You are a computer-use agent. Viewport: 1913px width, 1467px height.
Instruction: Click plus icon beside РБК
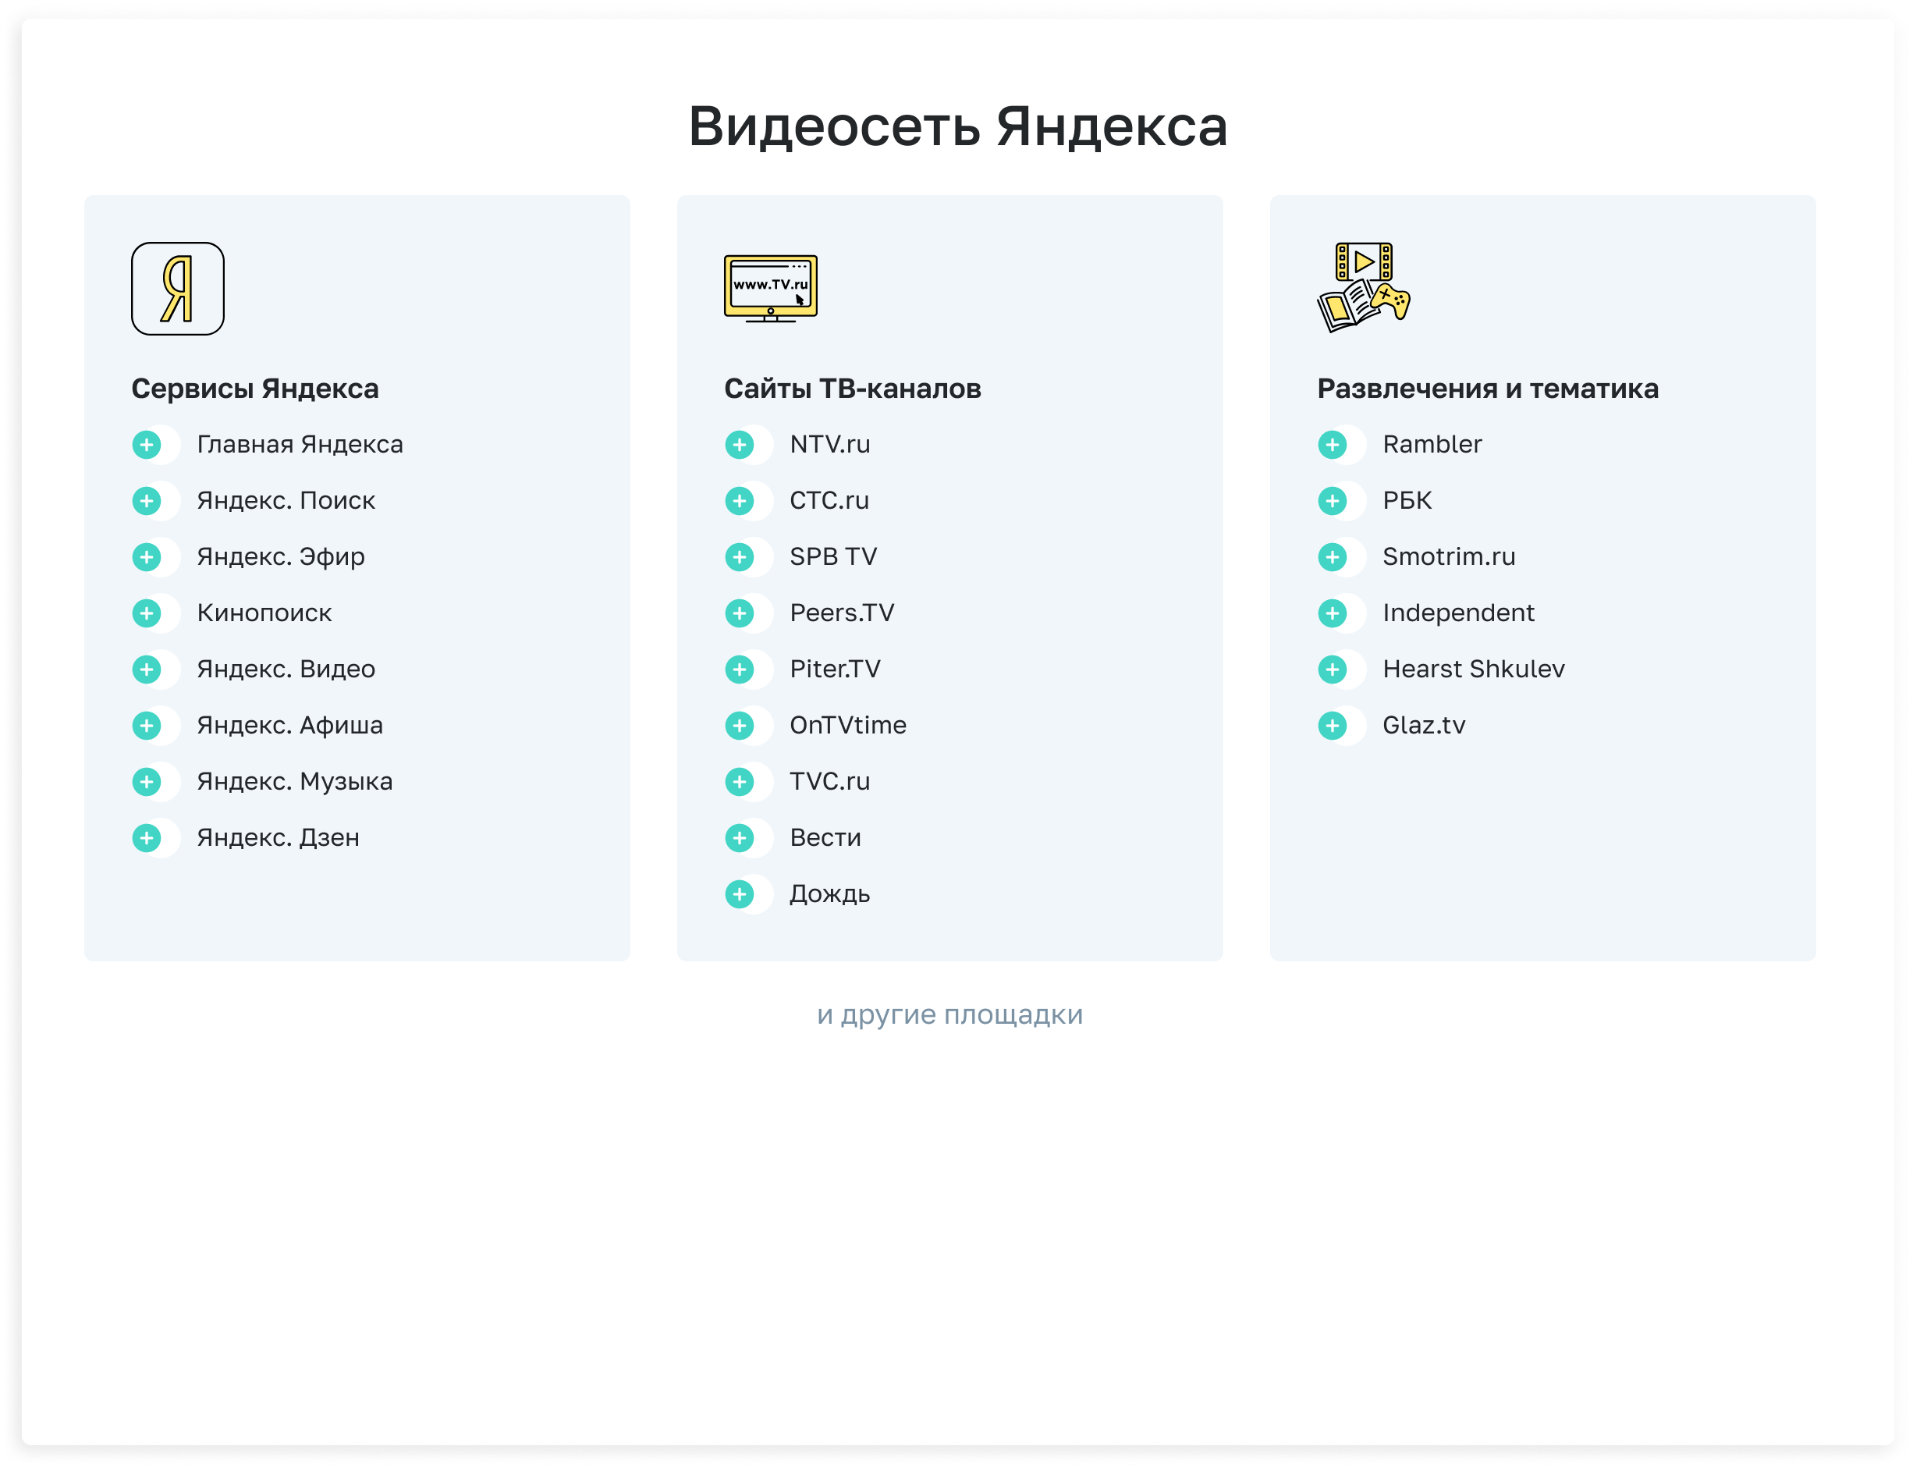(1333, 500)
